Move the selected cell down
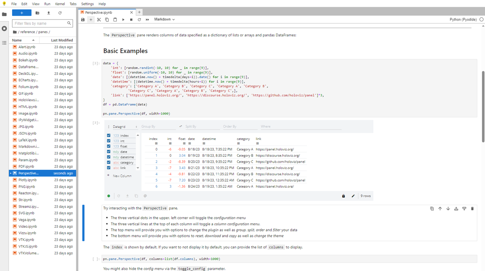This screenshot has width=485, height=271. point(448,207)
